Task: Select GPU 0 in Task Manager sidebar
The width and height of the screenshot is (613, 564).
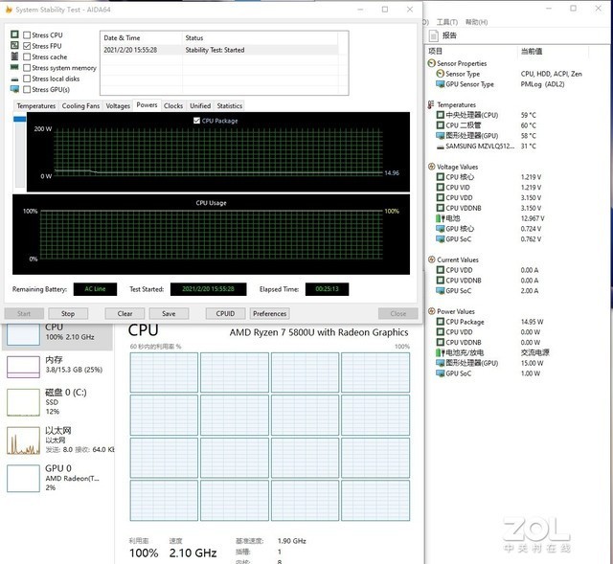Action: point(57,478)
